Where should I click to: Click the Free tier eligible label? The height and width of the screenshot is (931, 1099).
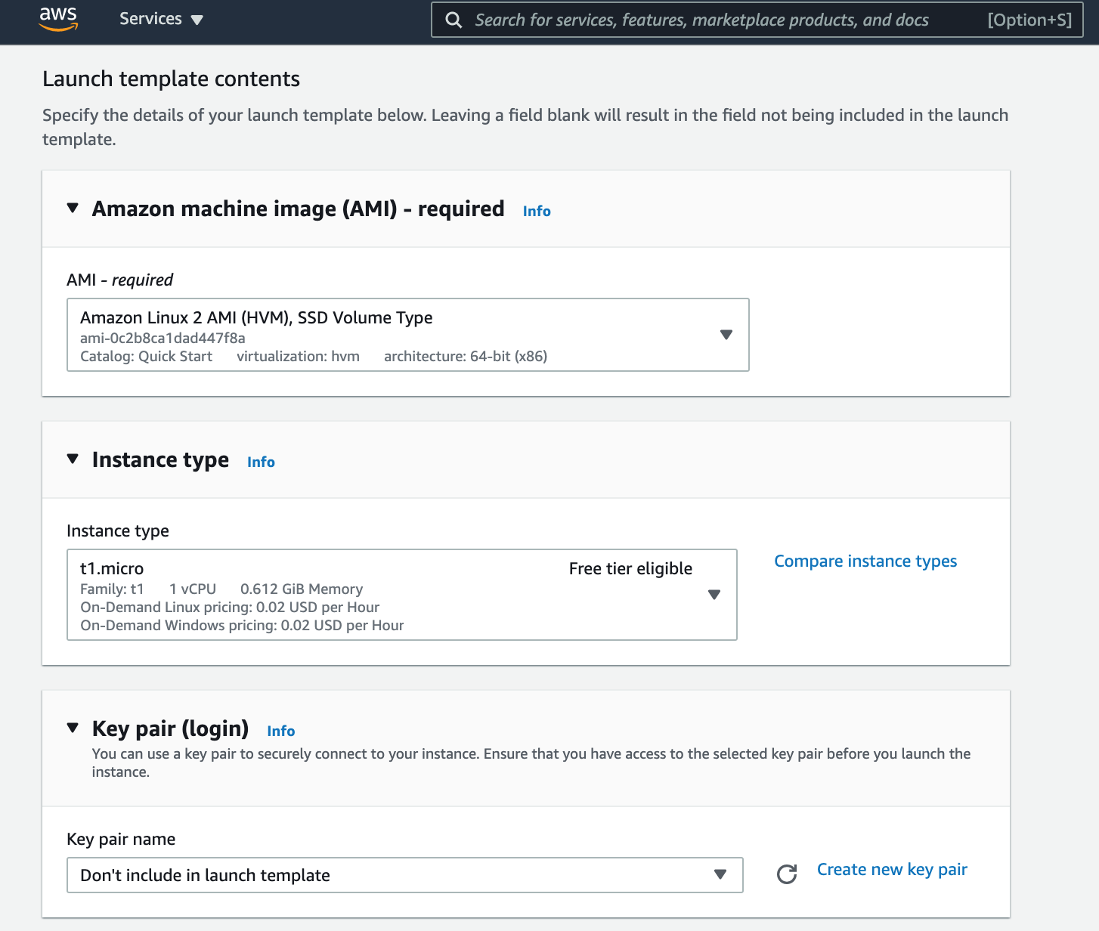(630, 569)
